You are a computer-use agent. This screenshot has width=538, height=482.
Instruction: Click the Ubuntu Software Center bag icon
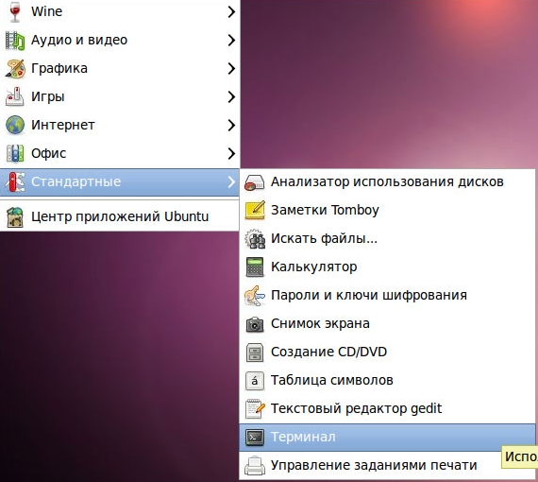tap(15, 216)
